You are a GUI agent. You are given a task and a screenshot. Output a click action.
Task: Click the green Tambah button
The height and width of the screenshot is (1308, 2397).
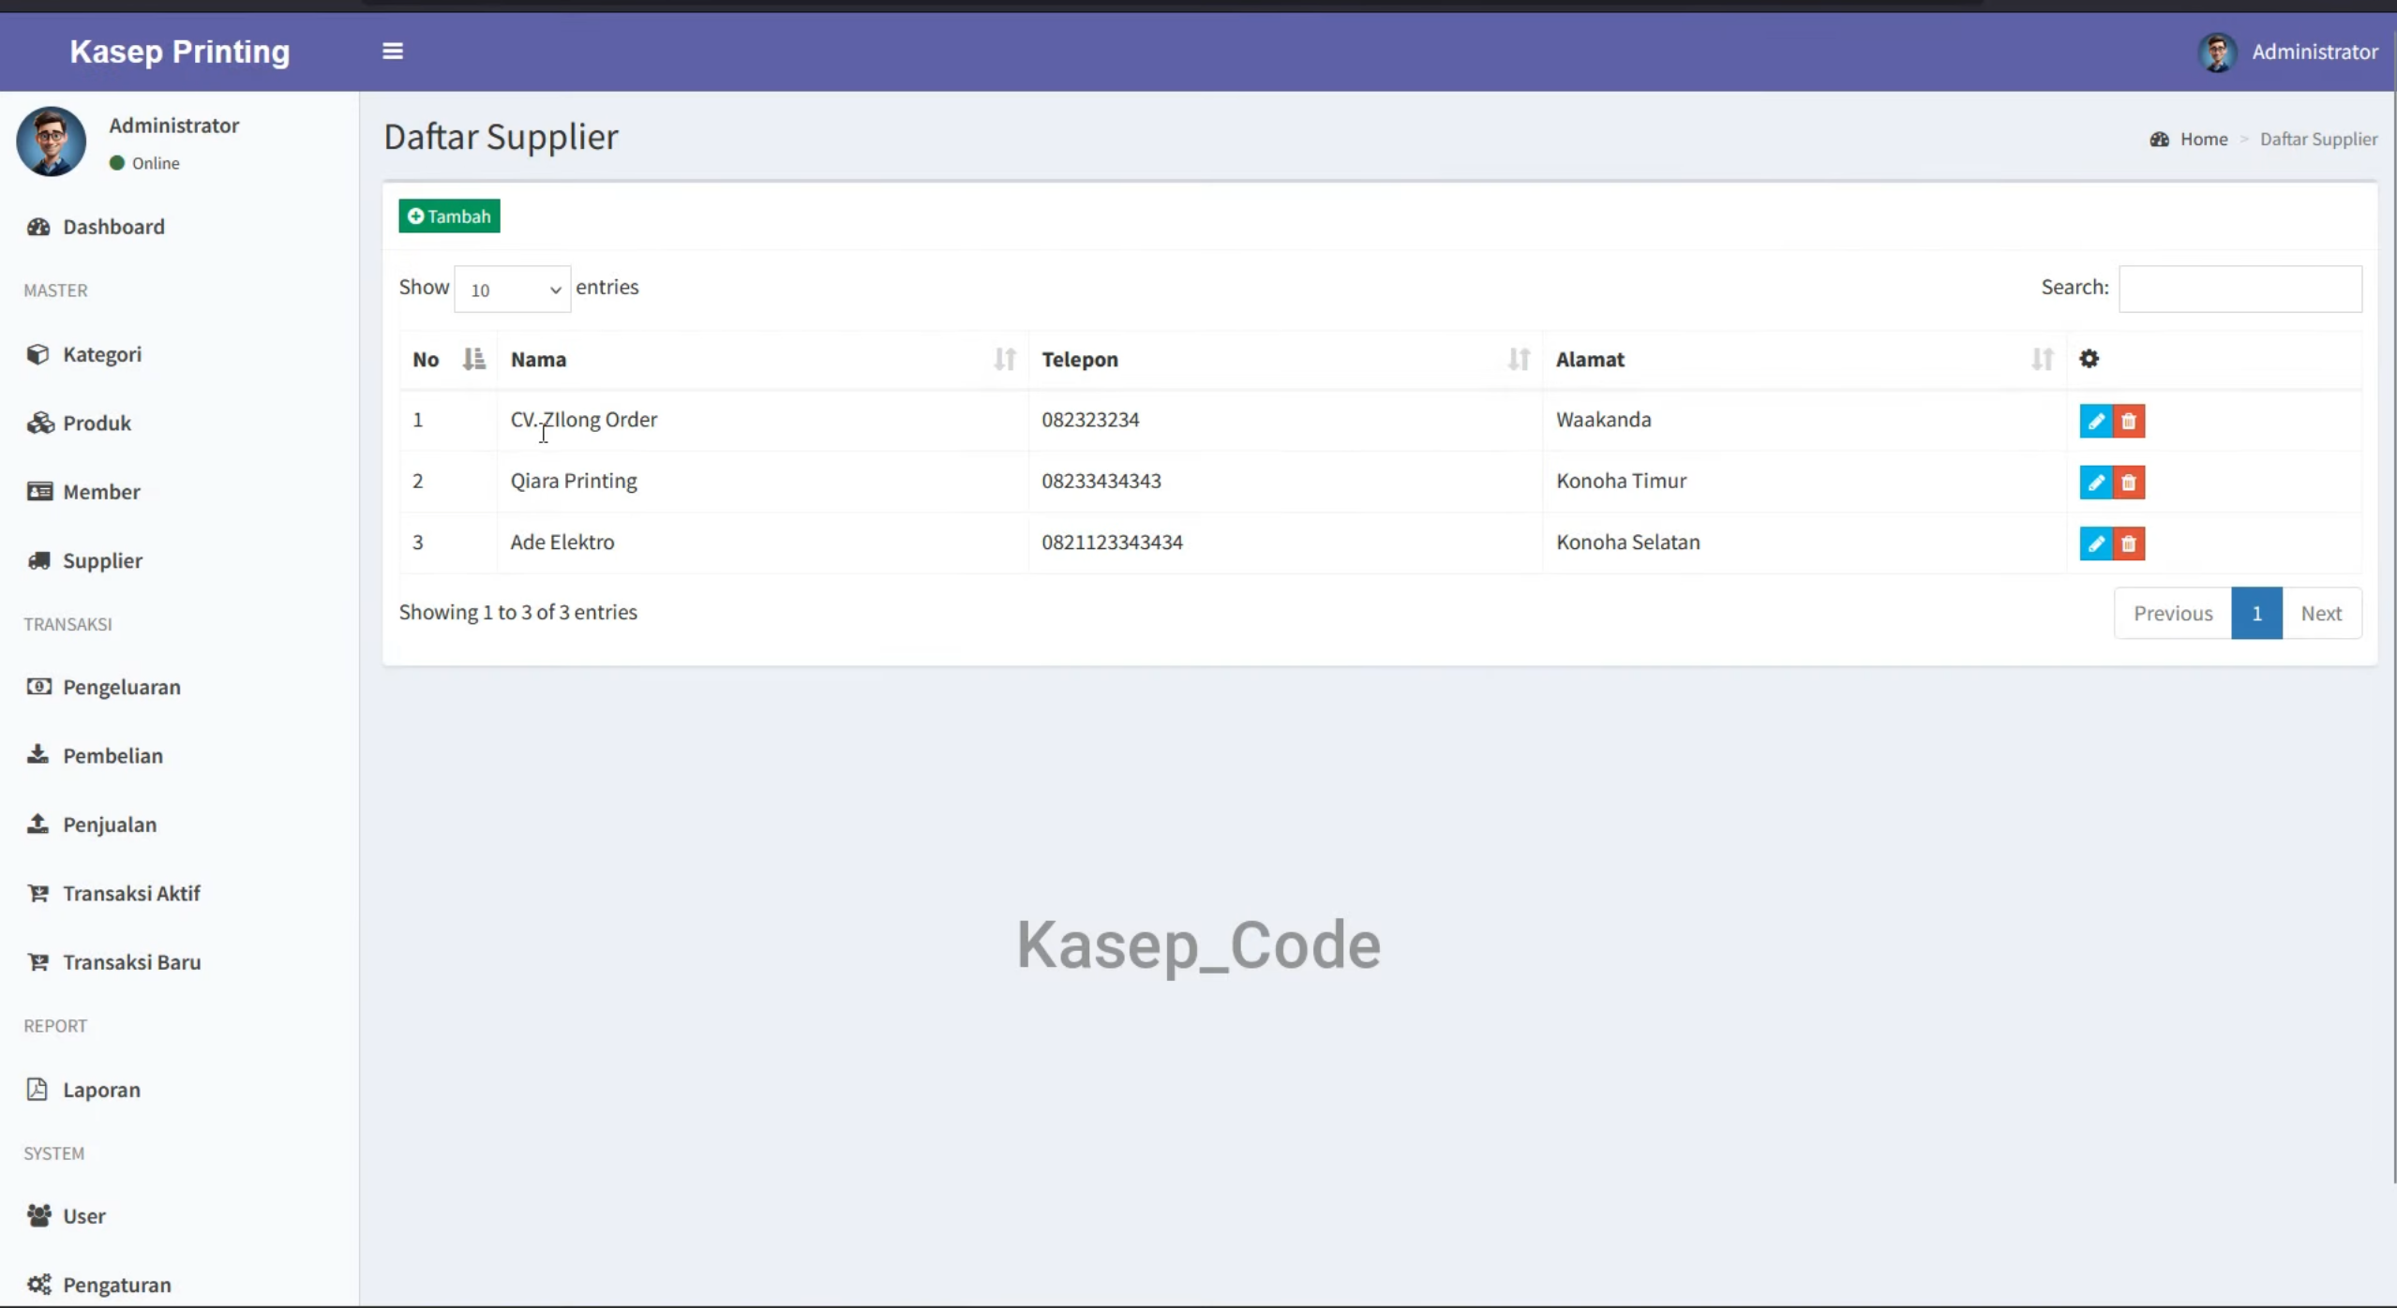click(x=449, y=216)
